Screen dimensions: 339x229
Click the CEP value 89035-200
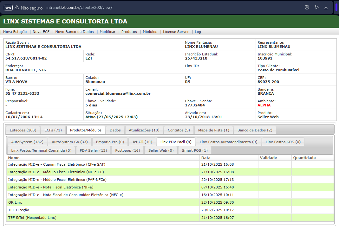point(268,82)
